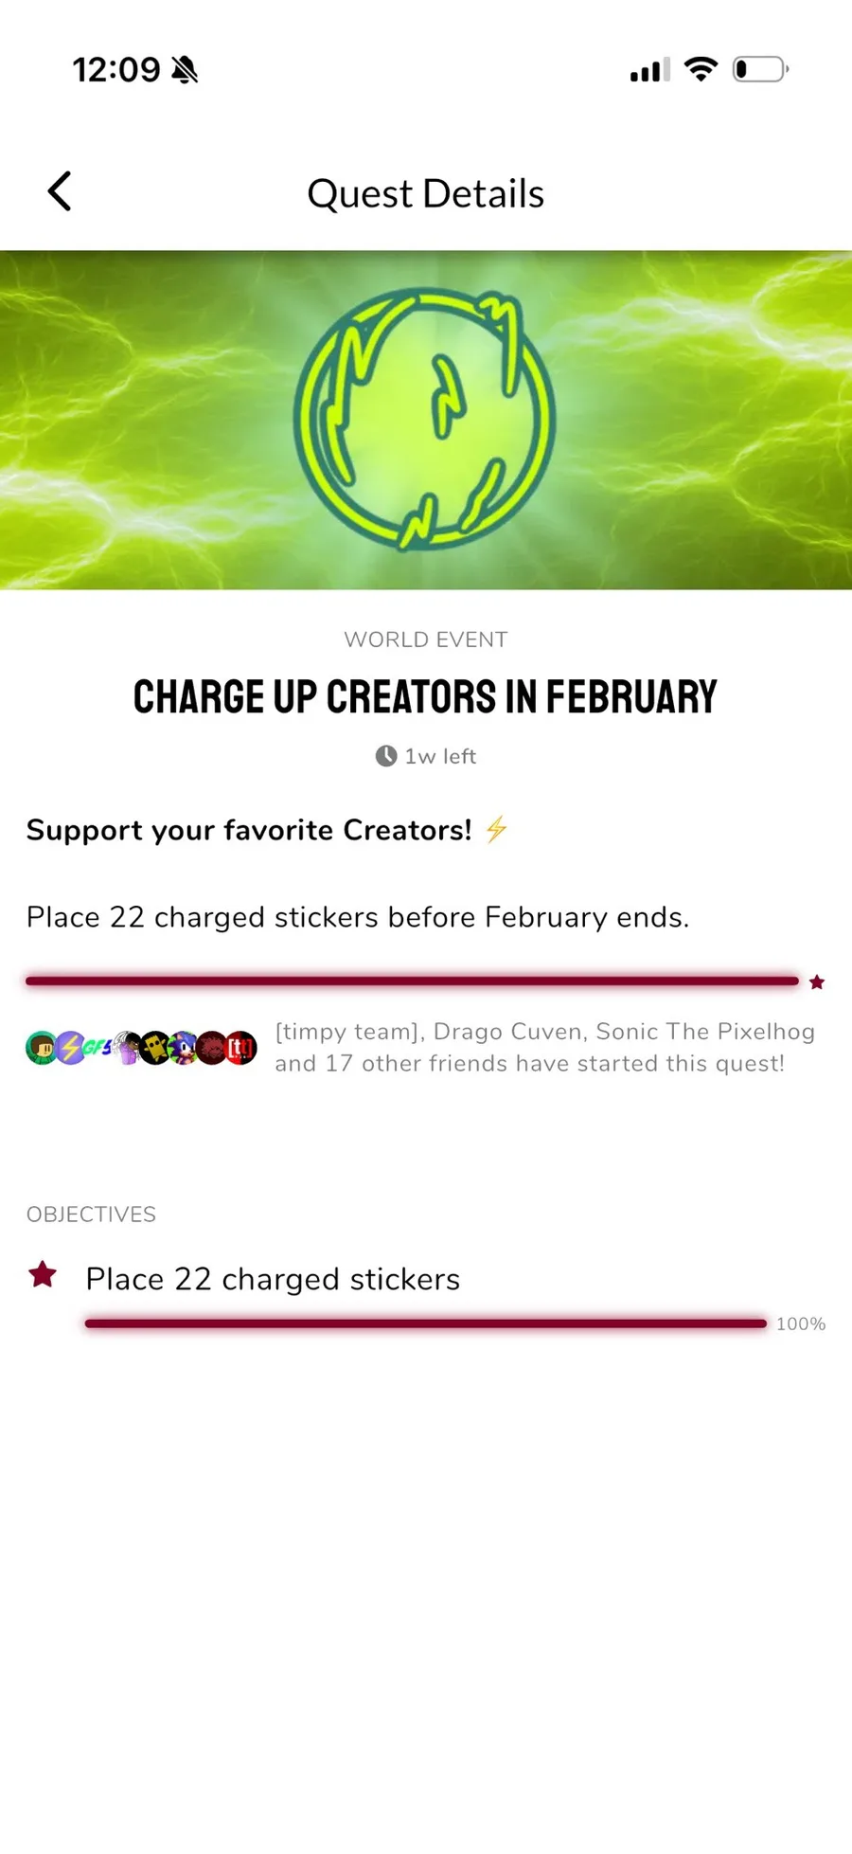
Task: Tap the Quest Details header title
Action: (426, 193)
